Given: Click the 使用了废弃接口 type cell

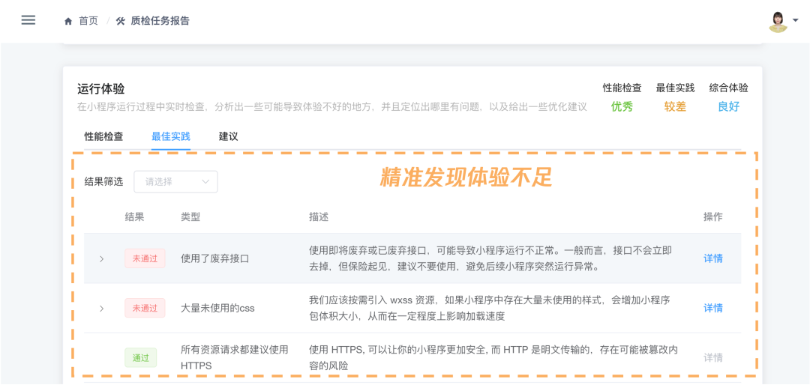Looking at the screenshot, I should point(215,258).
